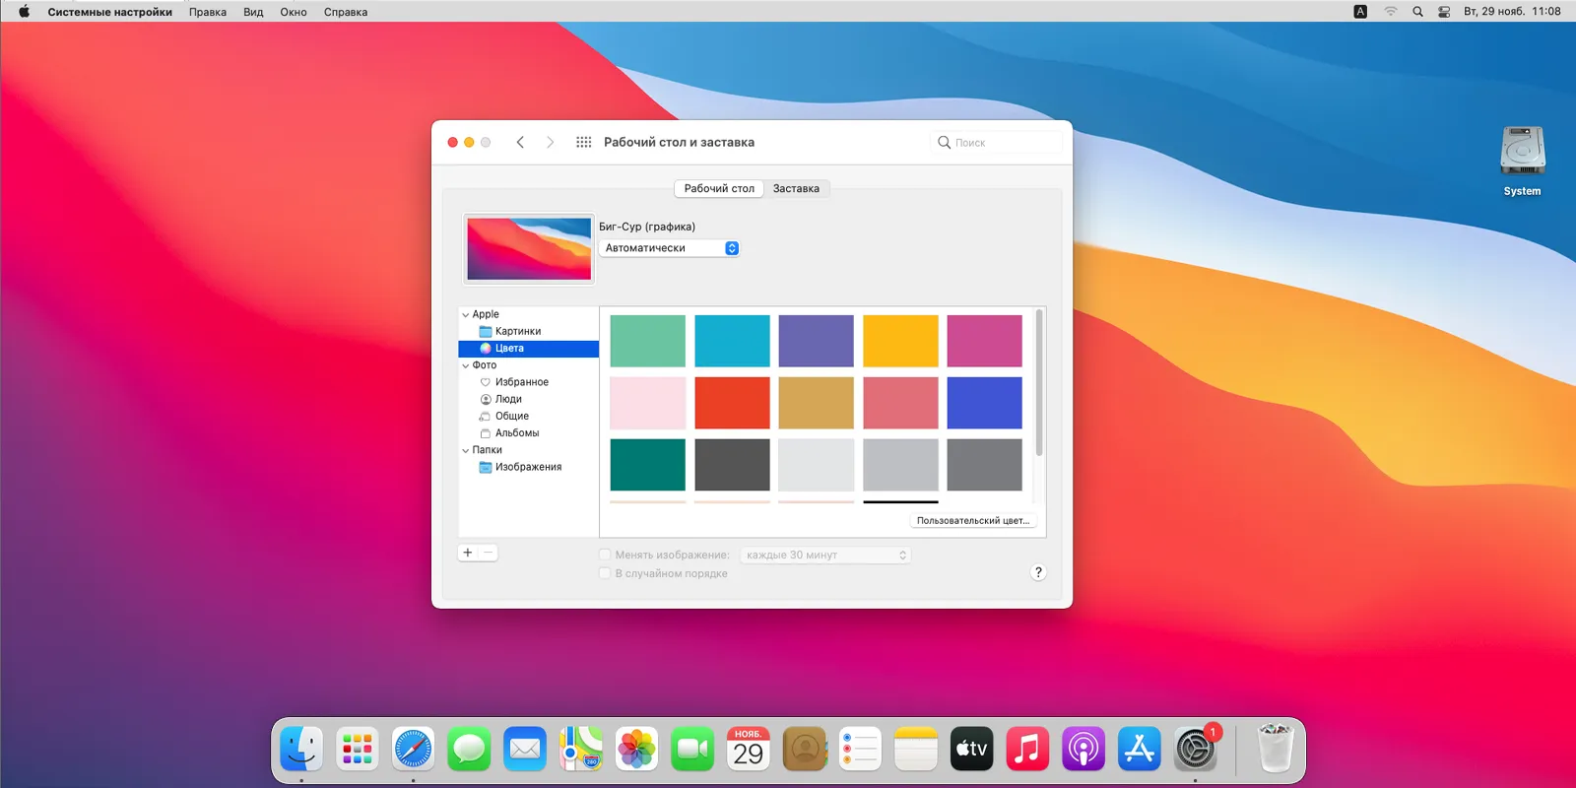
Task: Select the Рабочий стол tab
Action: [x=719, y=188]
